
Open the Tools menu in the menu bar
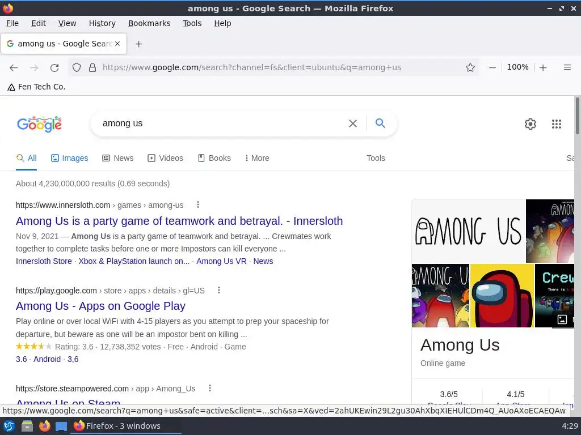192,23
